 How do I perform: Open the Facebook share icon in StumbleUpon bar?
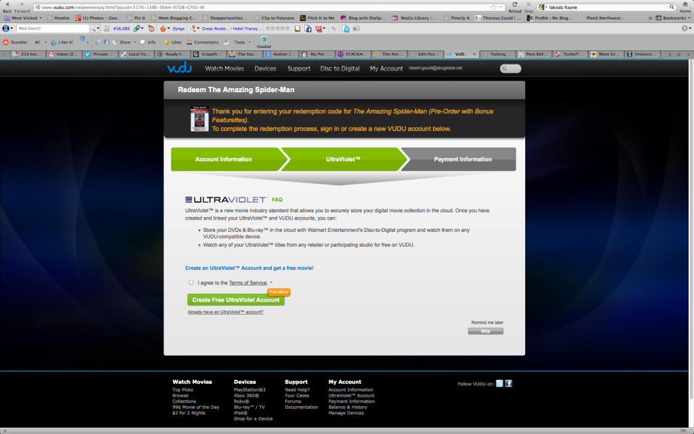(x=106, y=42)
